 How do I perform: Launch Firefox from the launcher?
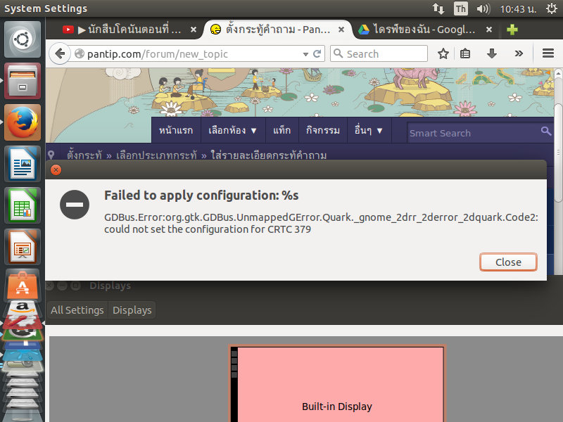[x=23, y=122]
